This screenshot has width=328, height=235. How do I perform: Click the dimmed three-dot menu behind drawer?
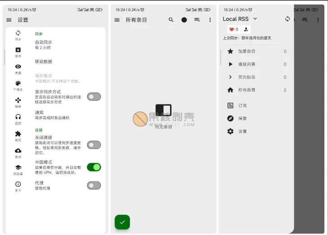(x=318, y=20)
